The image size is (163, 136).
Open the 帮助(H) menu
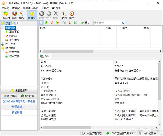coord(56,8)
